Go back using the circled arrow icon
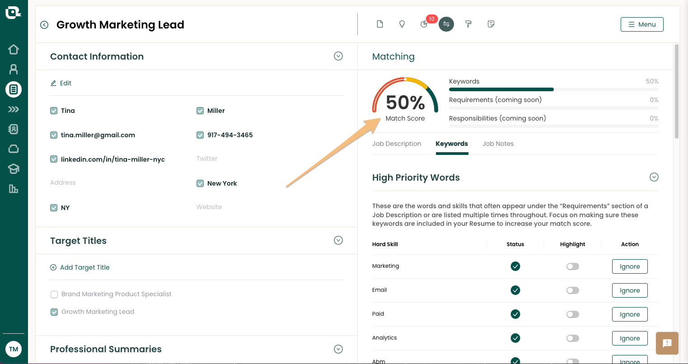Image resolution: width=688 pixels, height=364 pixels. click(44, 25)
